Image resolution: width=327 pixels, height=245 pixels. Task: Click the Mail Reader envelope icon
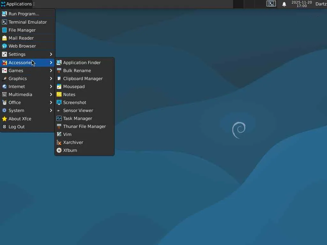[x=4, y=38]
